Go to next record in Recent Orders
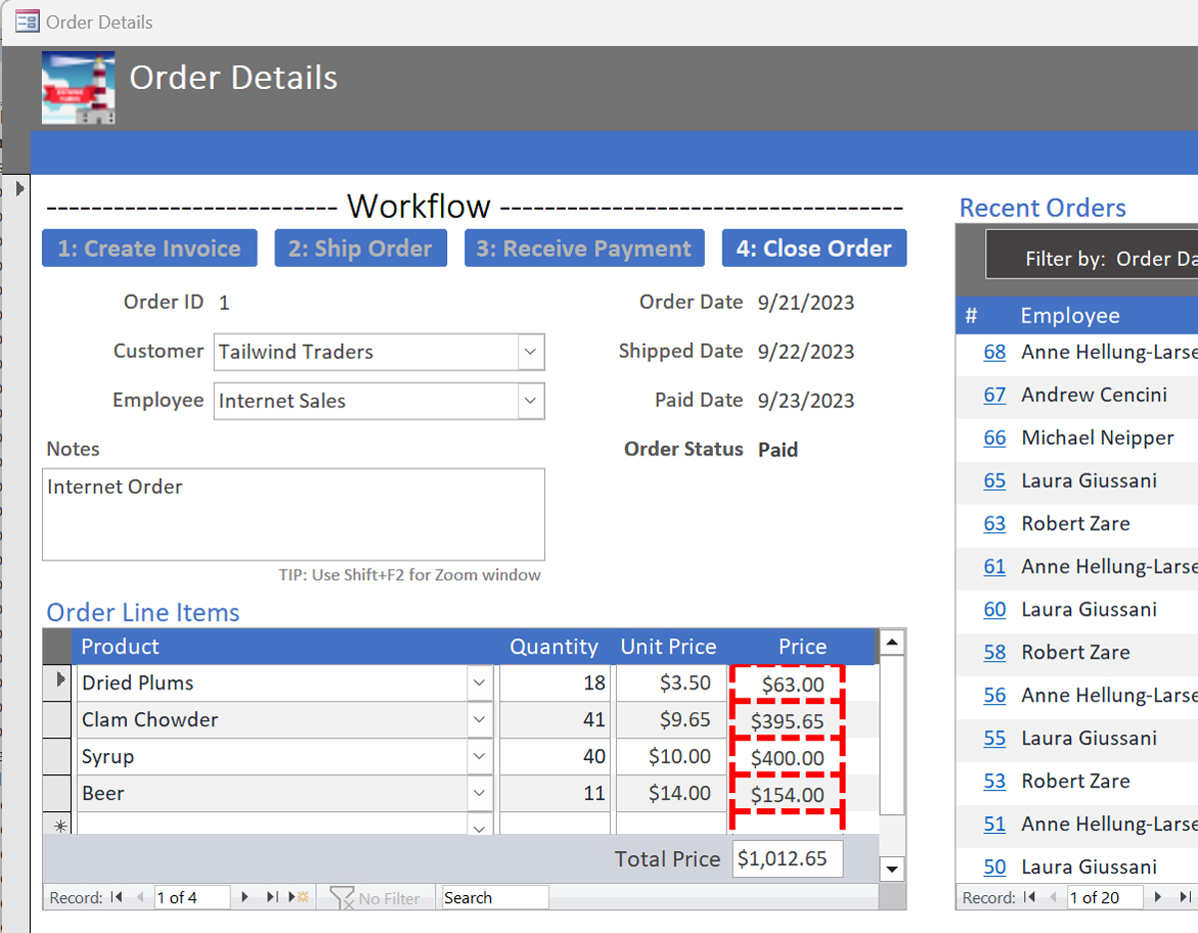 (1158, 897)
